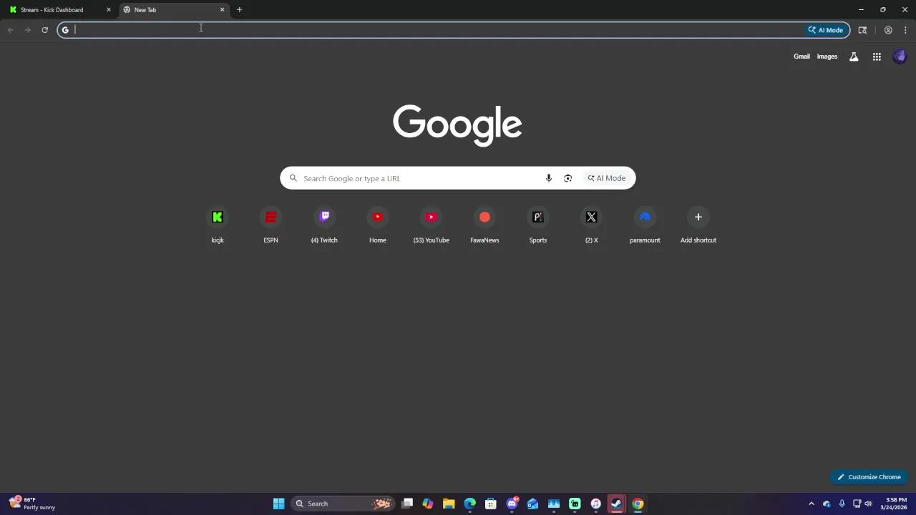This screenshot has height=515, width=916.
Task: Open Outlook from taskbar
Action: tap(532, 504)
